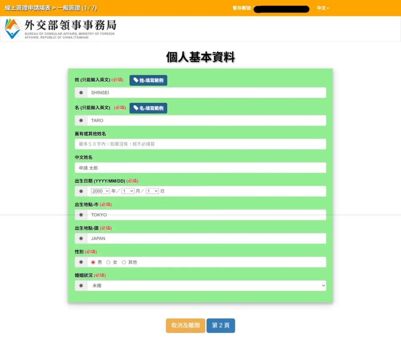The width and height of the screenshot is (401, 355).
Task: Click the 中文姓名 field containing 申請 太郎
Action: click(x=200, y=167)
